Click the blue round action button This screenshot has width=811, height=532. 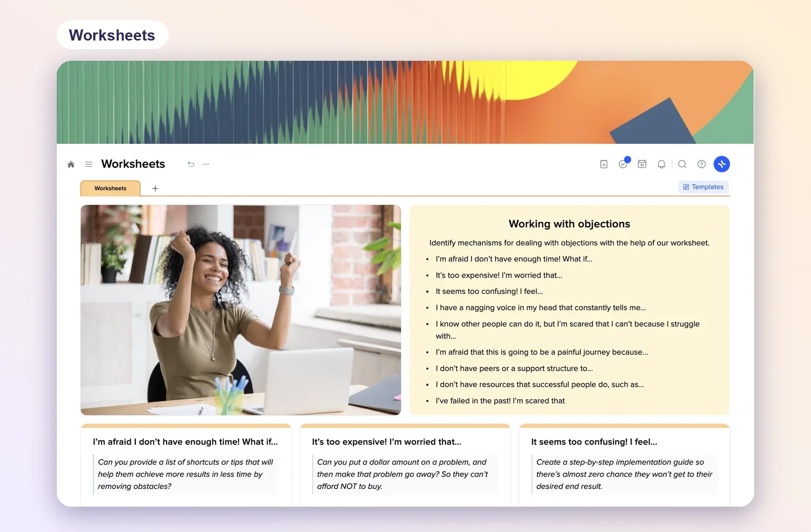click(722, 164)
